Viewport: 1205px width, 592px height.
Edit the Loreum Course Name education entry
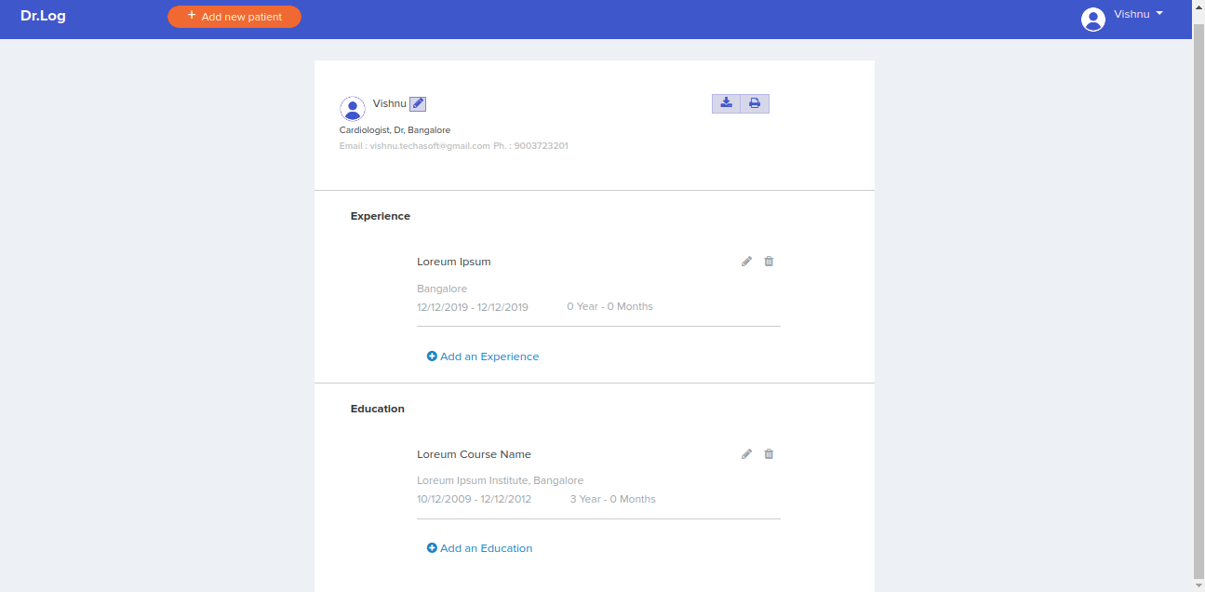click(746, 454)
